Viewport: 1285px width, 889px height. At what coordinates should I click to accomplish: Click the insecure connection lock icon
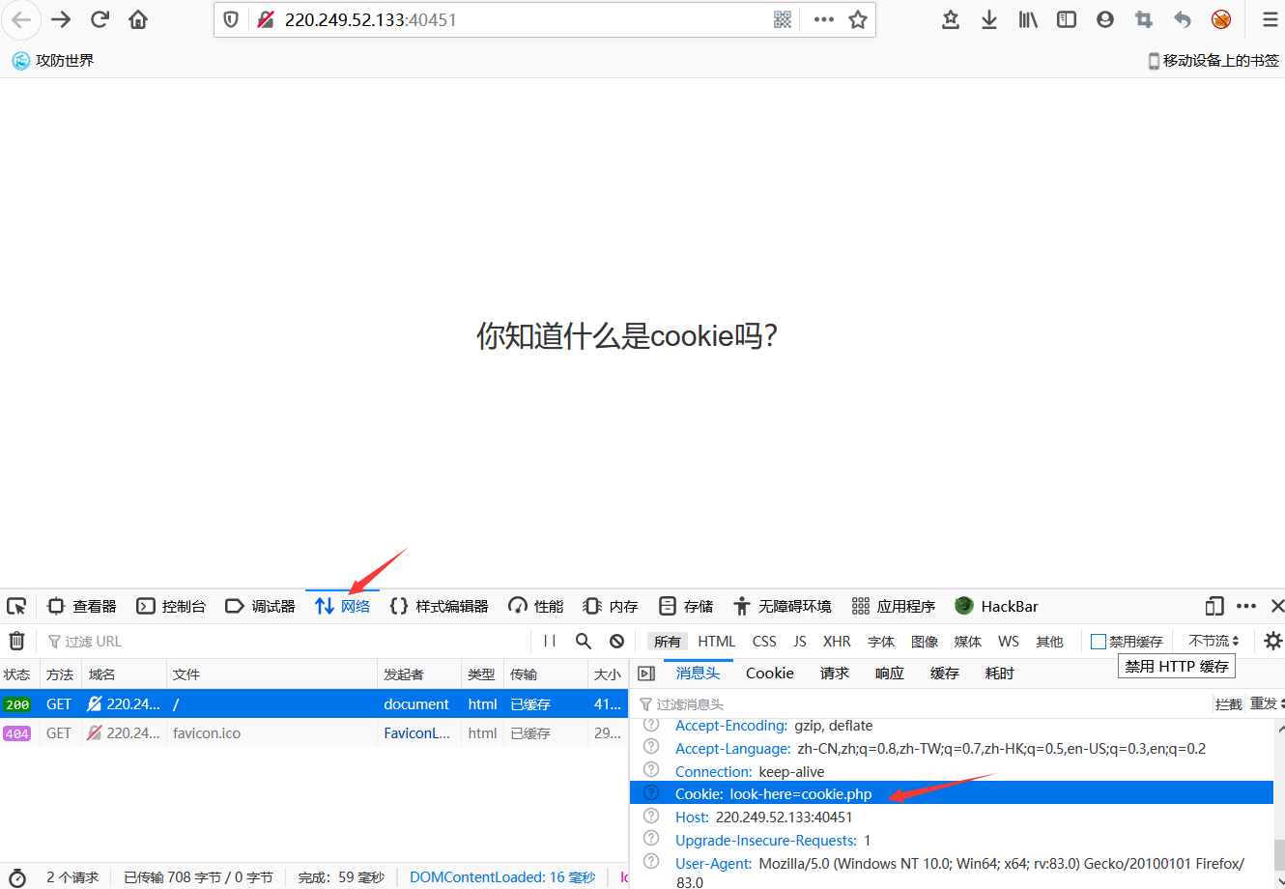coord(266,19)
